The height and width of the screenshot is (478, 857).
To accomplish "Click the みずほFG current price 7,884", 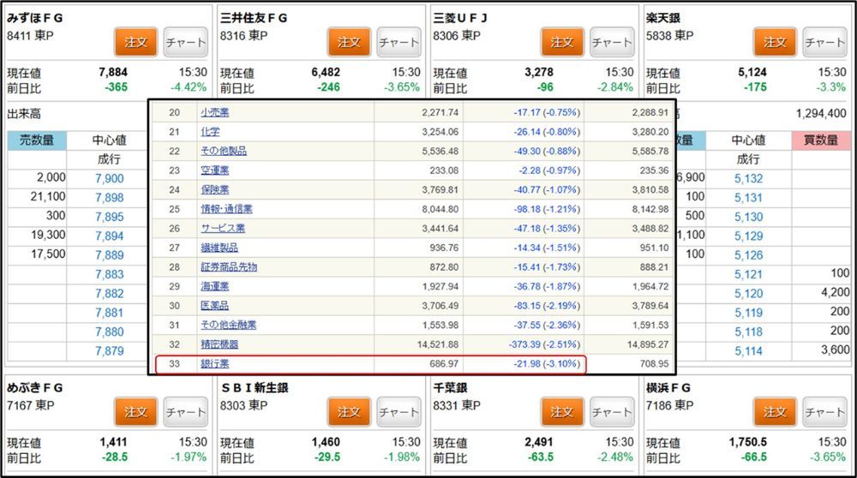I will point(113,73).
